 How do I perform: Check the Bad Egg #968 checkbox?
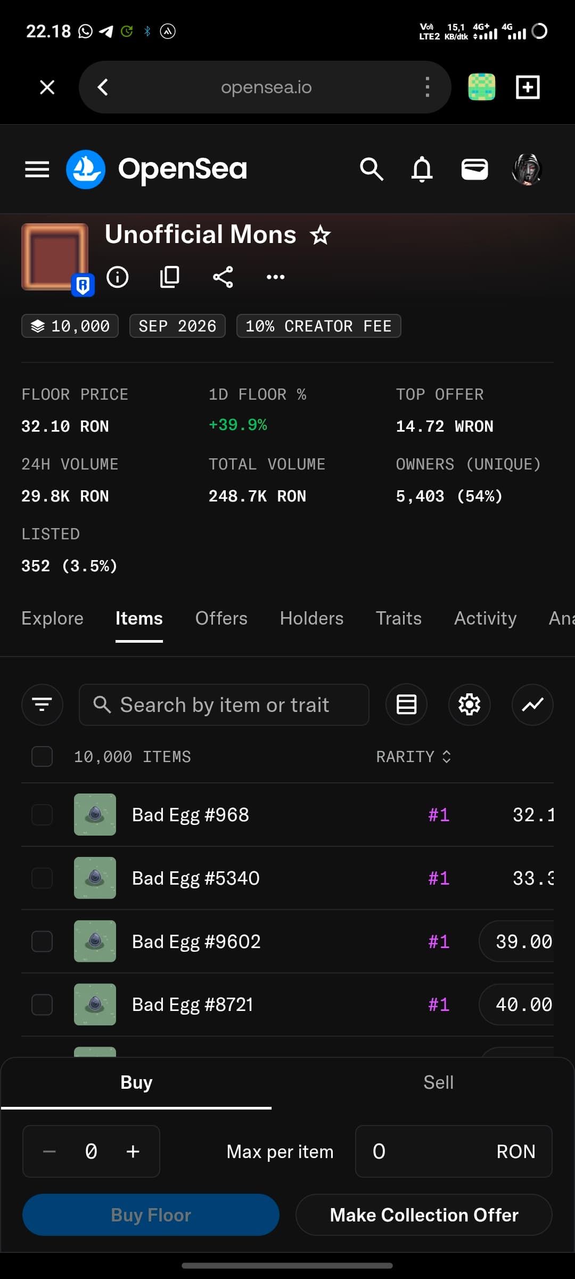(42, 814)
